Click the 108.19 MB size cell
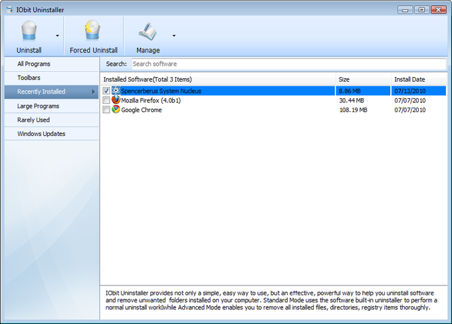Image resolution: width=452 pixels, height=324 pixels. click(x=353, y=110)
